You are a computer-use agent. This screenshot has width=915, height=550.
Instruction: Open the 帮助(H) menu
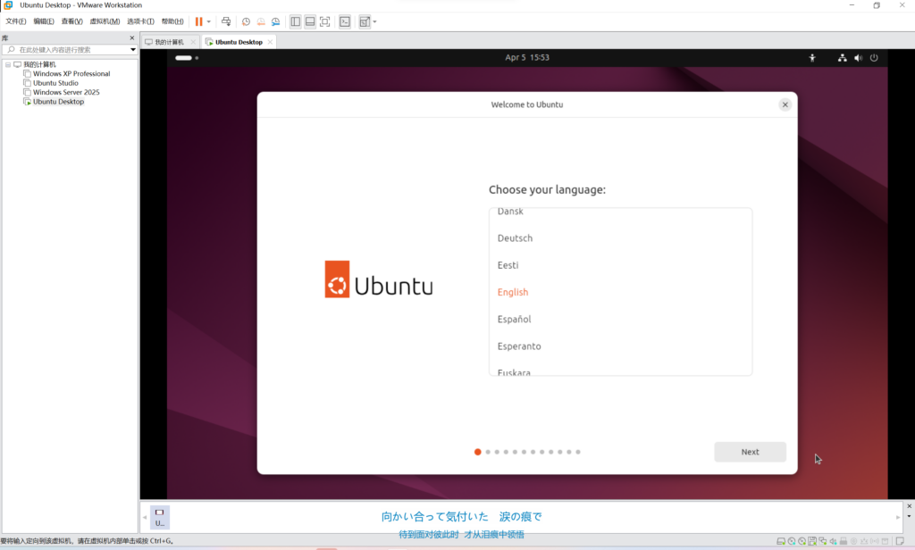click(x=172, y=21)
